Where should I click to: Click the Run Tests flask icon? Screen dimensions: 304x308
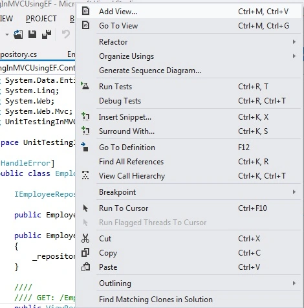coord(85,86)
